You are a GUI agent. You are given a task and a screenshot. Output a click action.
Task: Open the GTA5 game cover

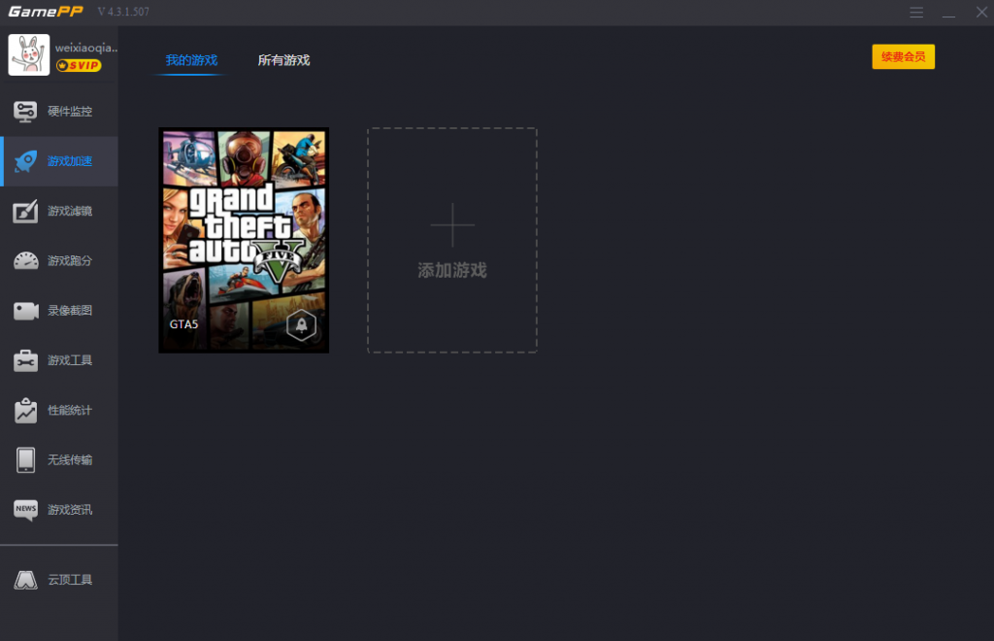tap(244, 240)
